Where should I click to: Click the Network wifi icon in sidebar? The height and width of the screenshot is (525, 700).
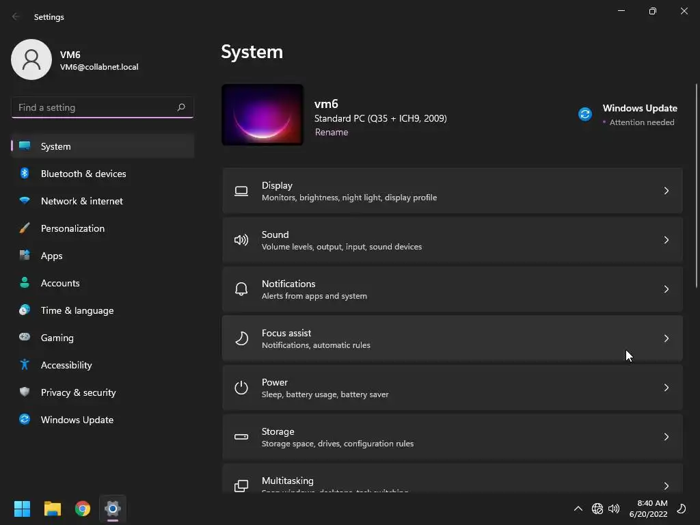tap(25, 200)
